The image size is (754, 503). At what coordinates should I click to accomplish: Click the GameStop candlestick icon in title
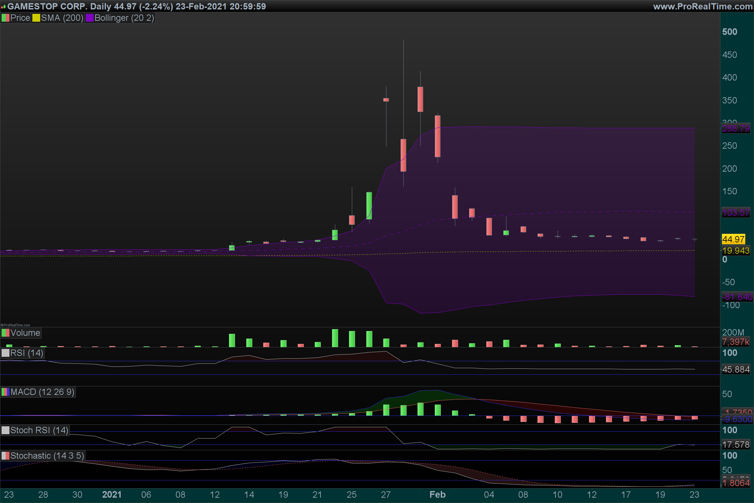coord(3,7)
